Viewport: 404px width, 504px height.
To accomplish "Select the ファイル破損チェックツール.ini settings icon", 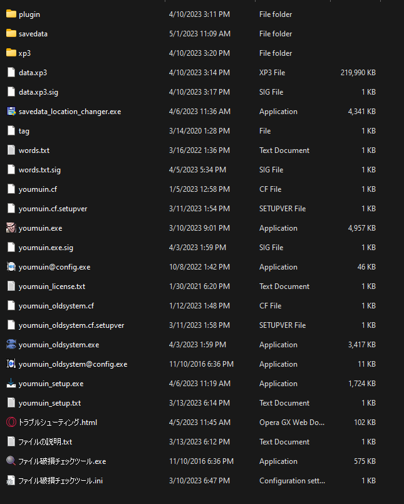I will [x=11, y=481].
